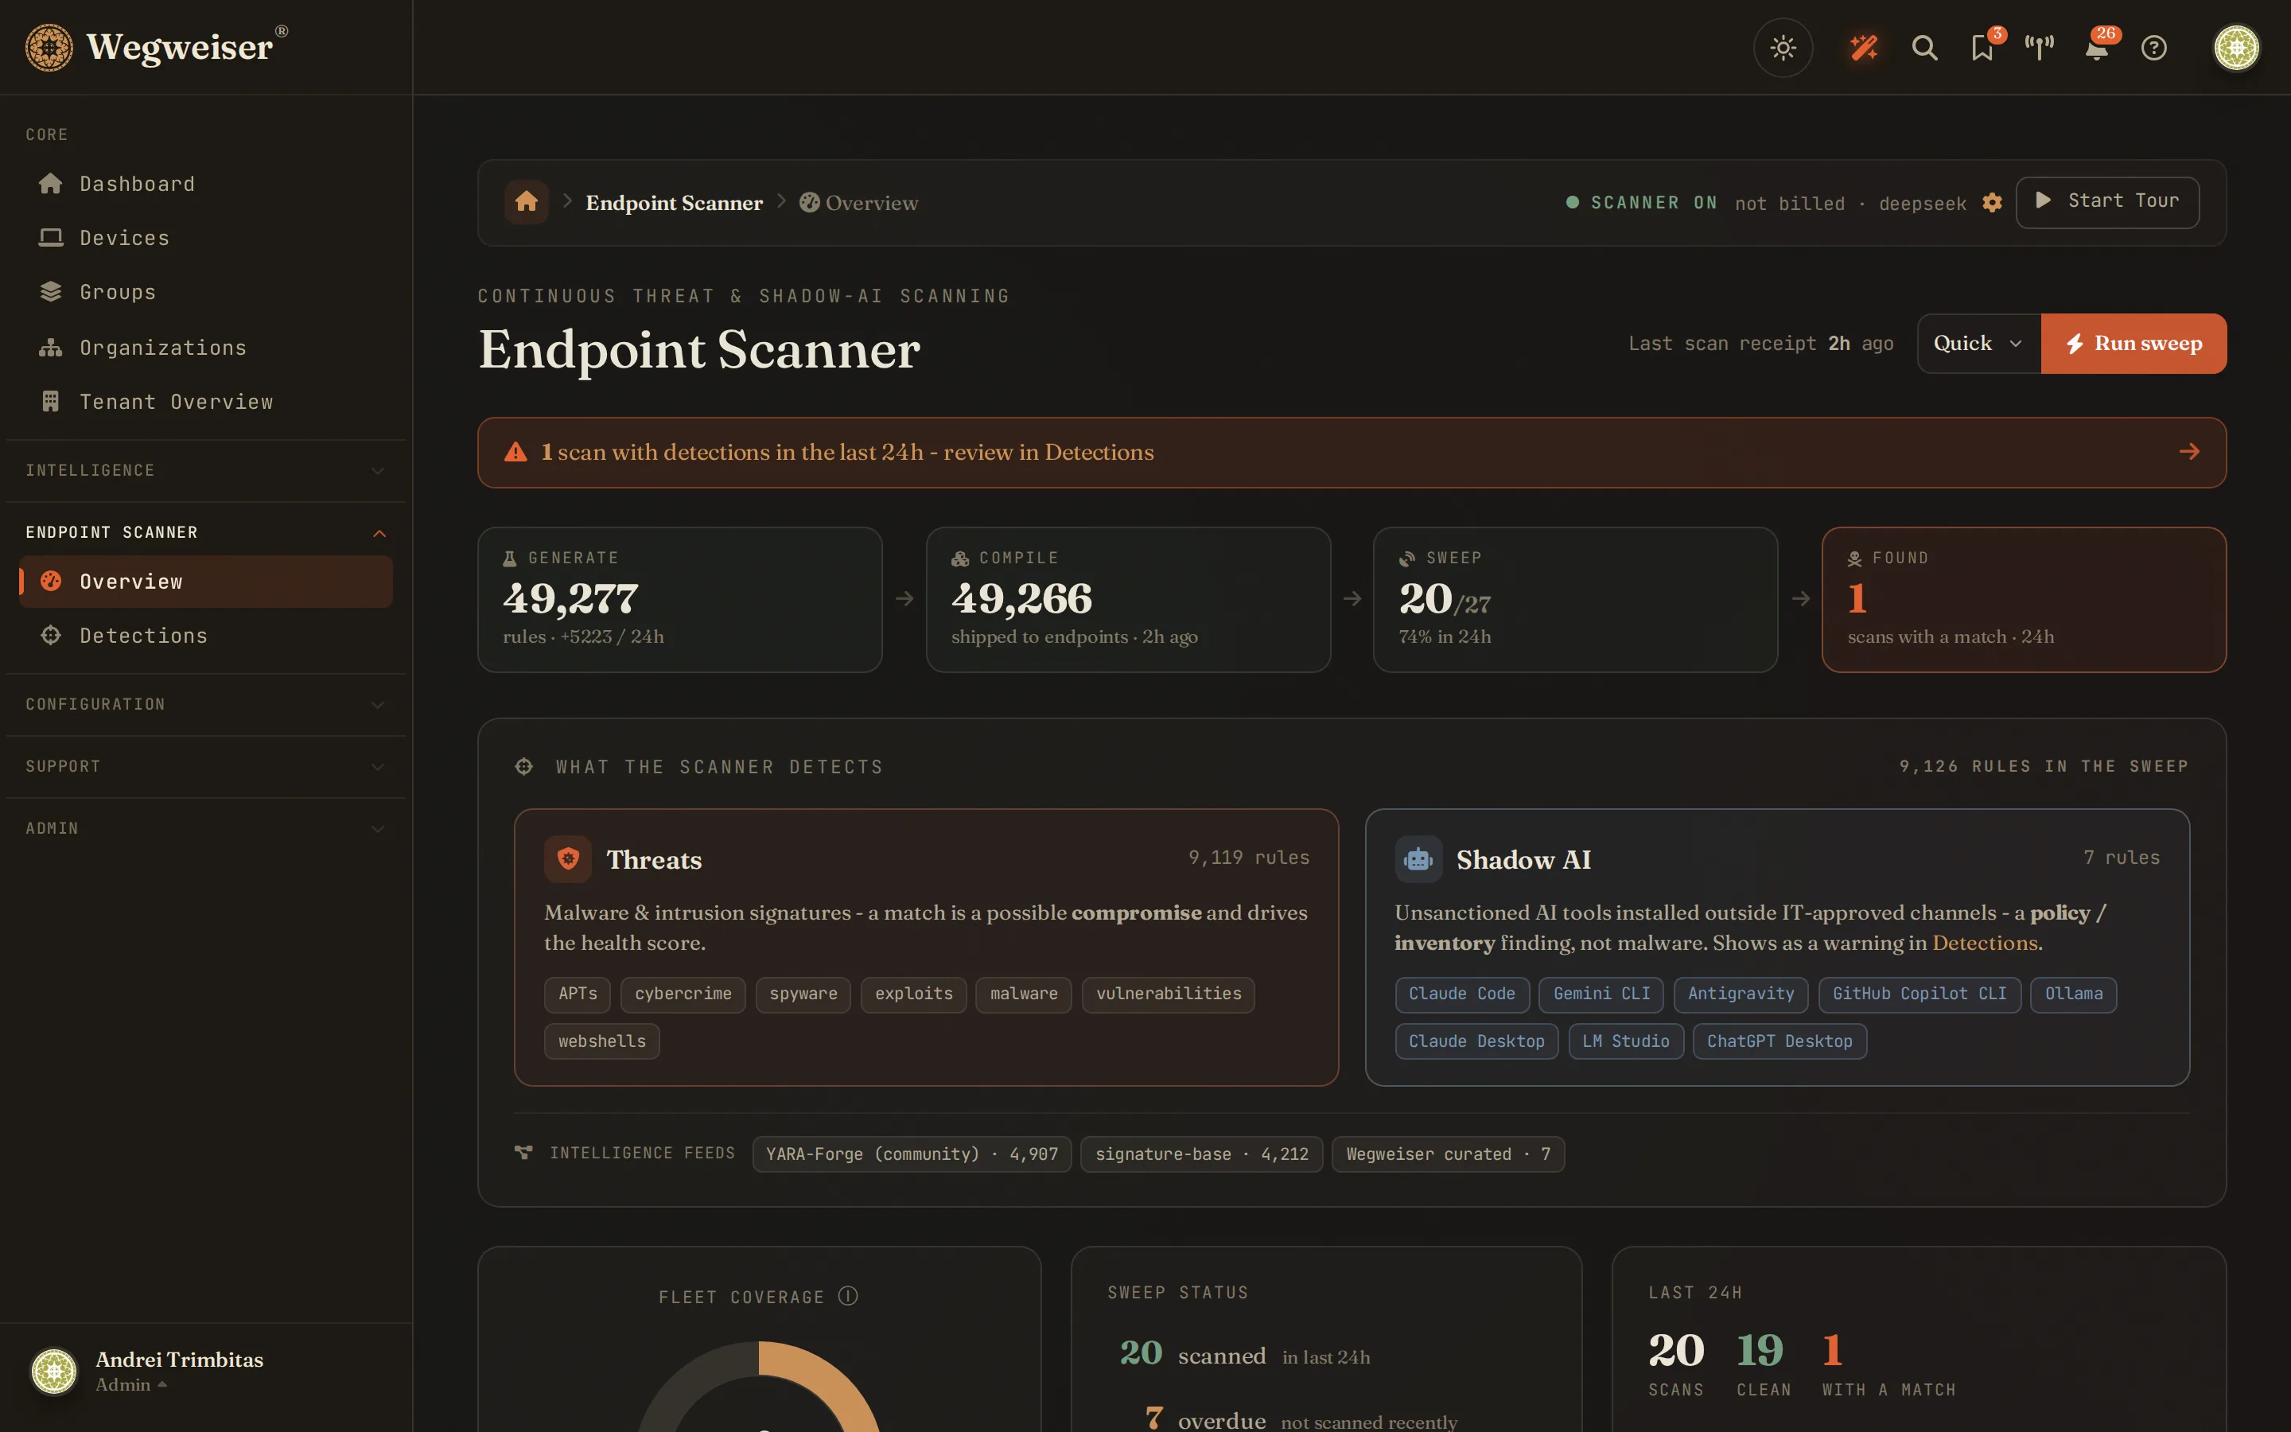This screenshot has height=1432, width=2291.
Task: Click the vulnerabilities tag
Action: pyautogui.click(x=1169, y=994)
